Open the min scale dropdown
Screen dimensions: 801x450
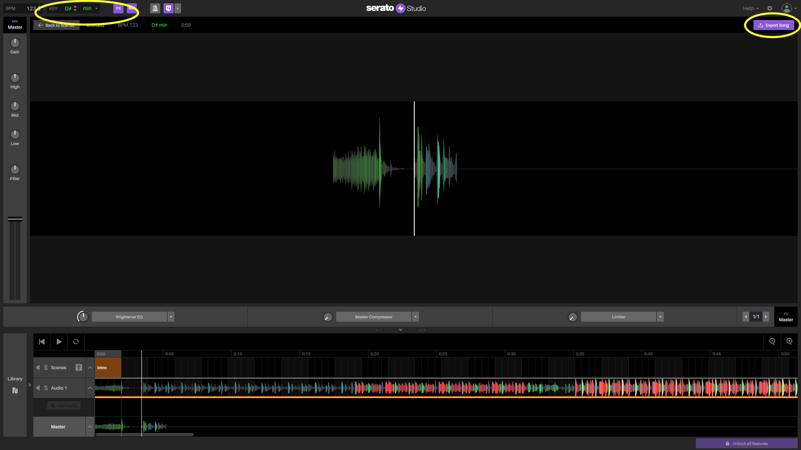(x=91, y=8)
